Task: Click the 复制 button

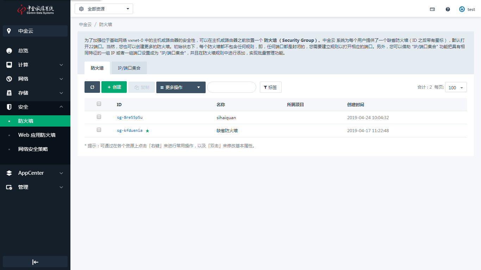Action: (142, 87)
